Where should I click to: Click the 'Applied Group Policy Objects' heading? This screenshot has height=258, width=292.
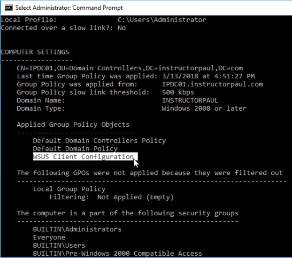point(73,124)
